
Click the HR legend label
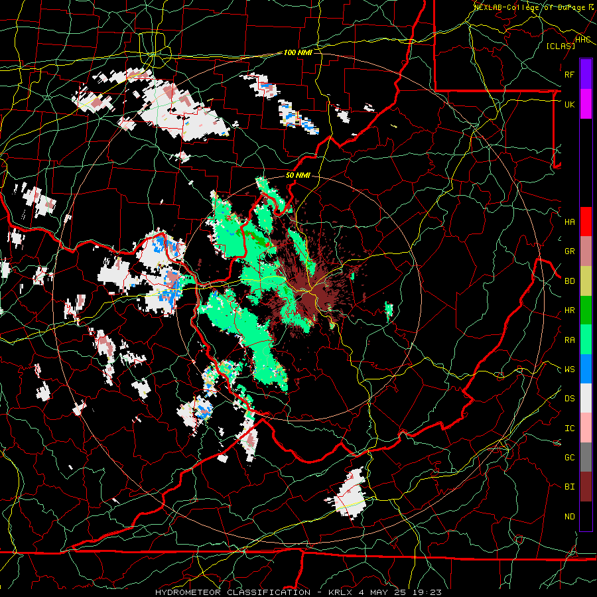click(x=569, y=310)
